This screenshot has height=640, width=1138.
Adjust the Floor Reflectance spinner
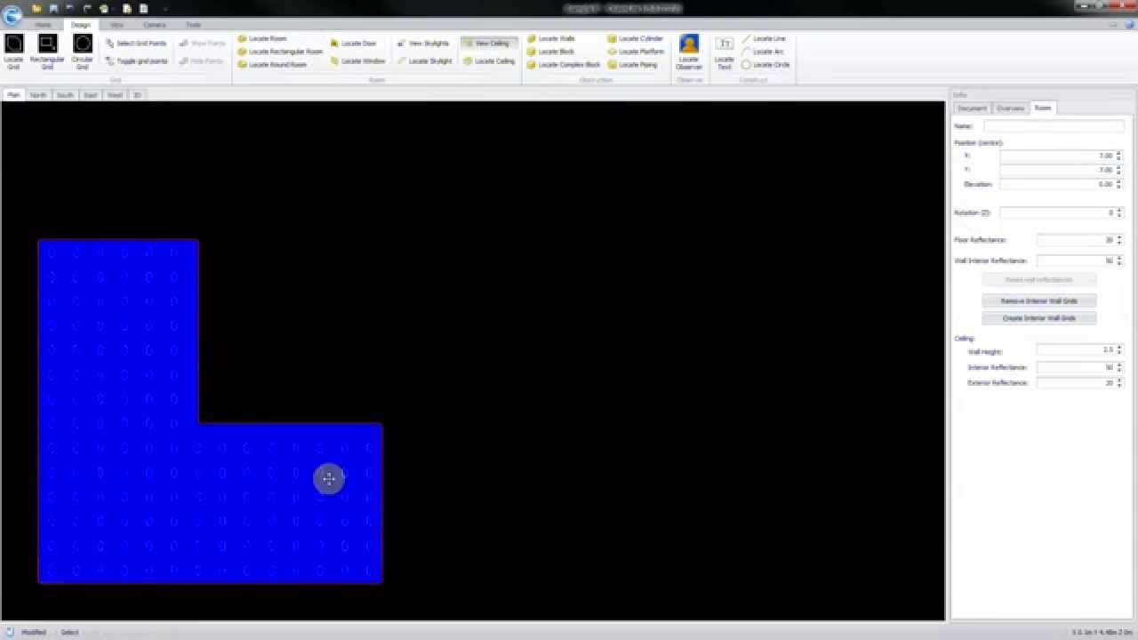[1118, 240]
